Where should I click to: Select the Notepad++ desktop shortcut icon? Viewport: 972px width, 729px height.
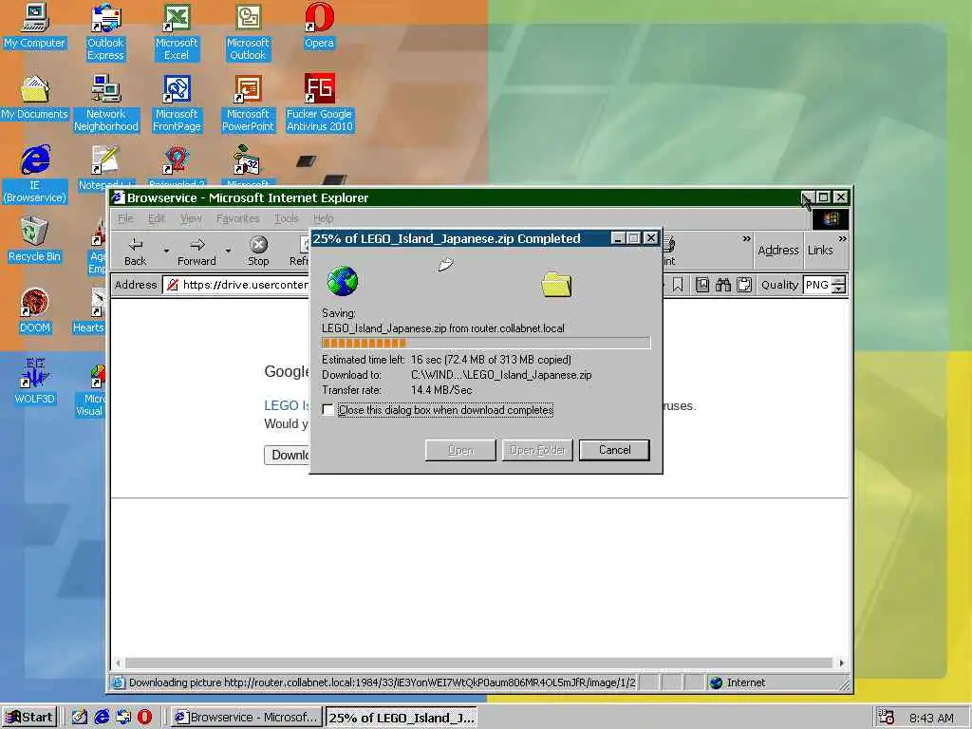click(x=104, y=166)
